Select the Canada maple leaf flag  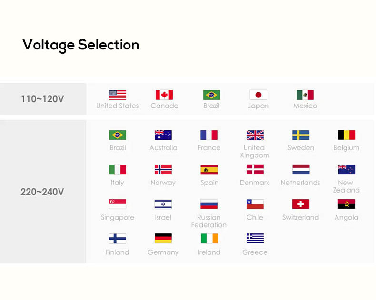pos(164,95)
